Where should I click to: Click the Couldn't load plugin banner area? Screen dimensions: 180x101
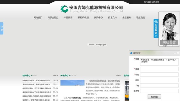pyautogui.click(x=97, y=45)
